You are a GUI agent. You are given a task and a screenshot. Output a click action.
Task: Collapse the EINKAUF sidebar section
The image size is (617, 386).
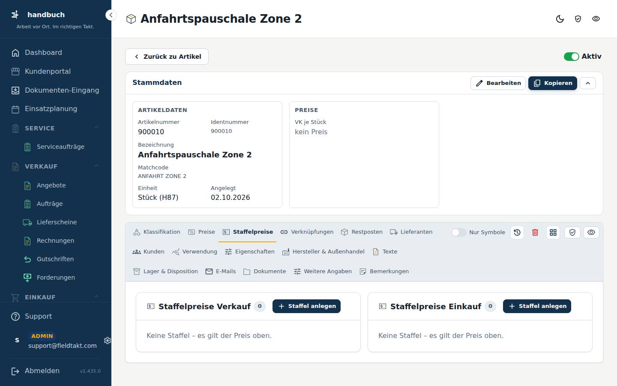coord(96,297)
